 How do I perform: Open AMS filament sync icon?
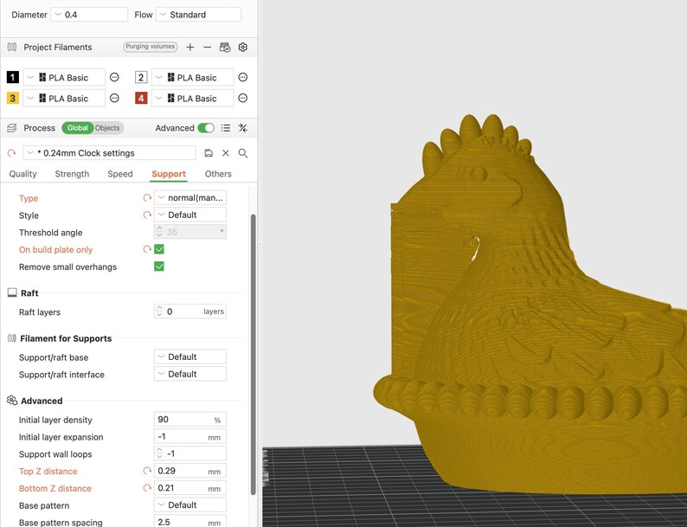coord(225,48)
